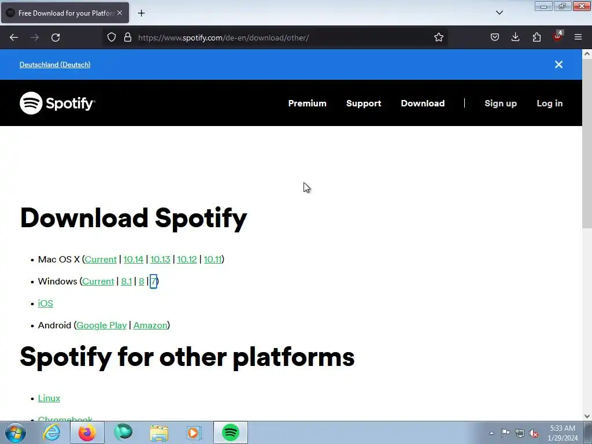Download Windows Current version
This screenshot has height=444, width=592.
pyautogui.click(x=98, y=282)
